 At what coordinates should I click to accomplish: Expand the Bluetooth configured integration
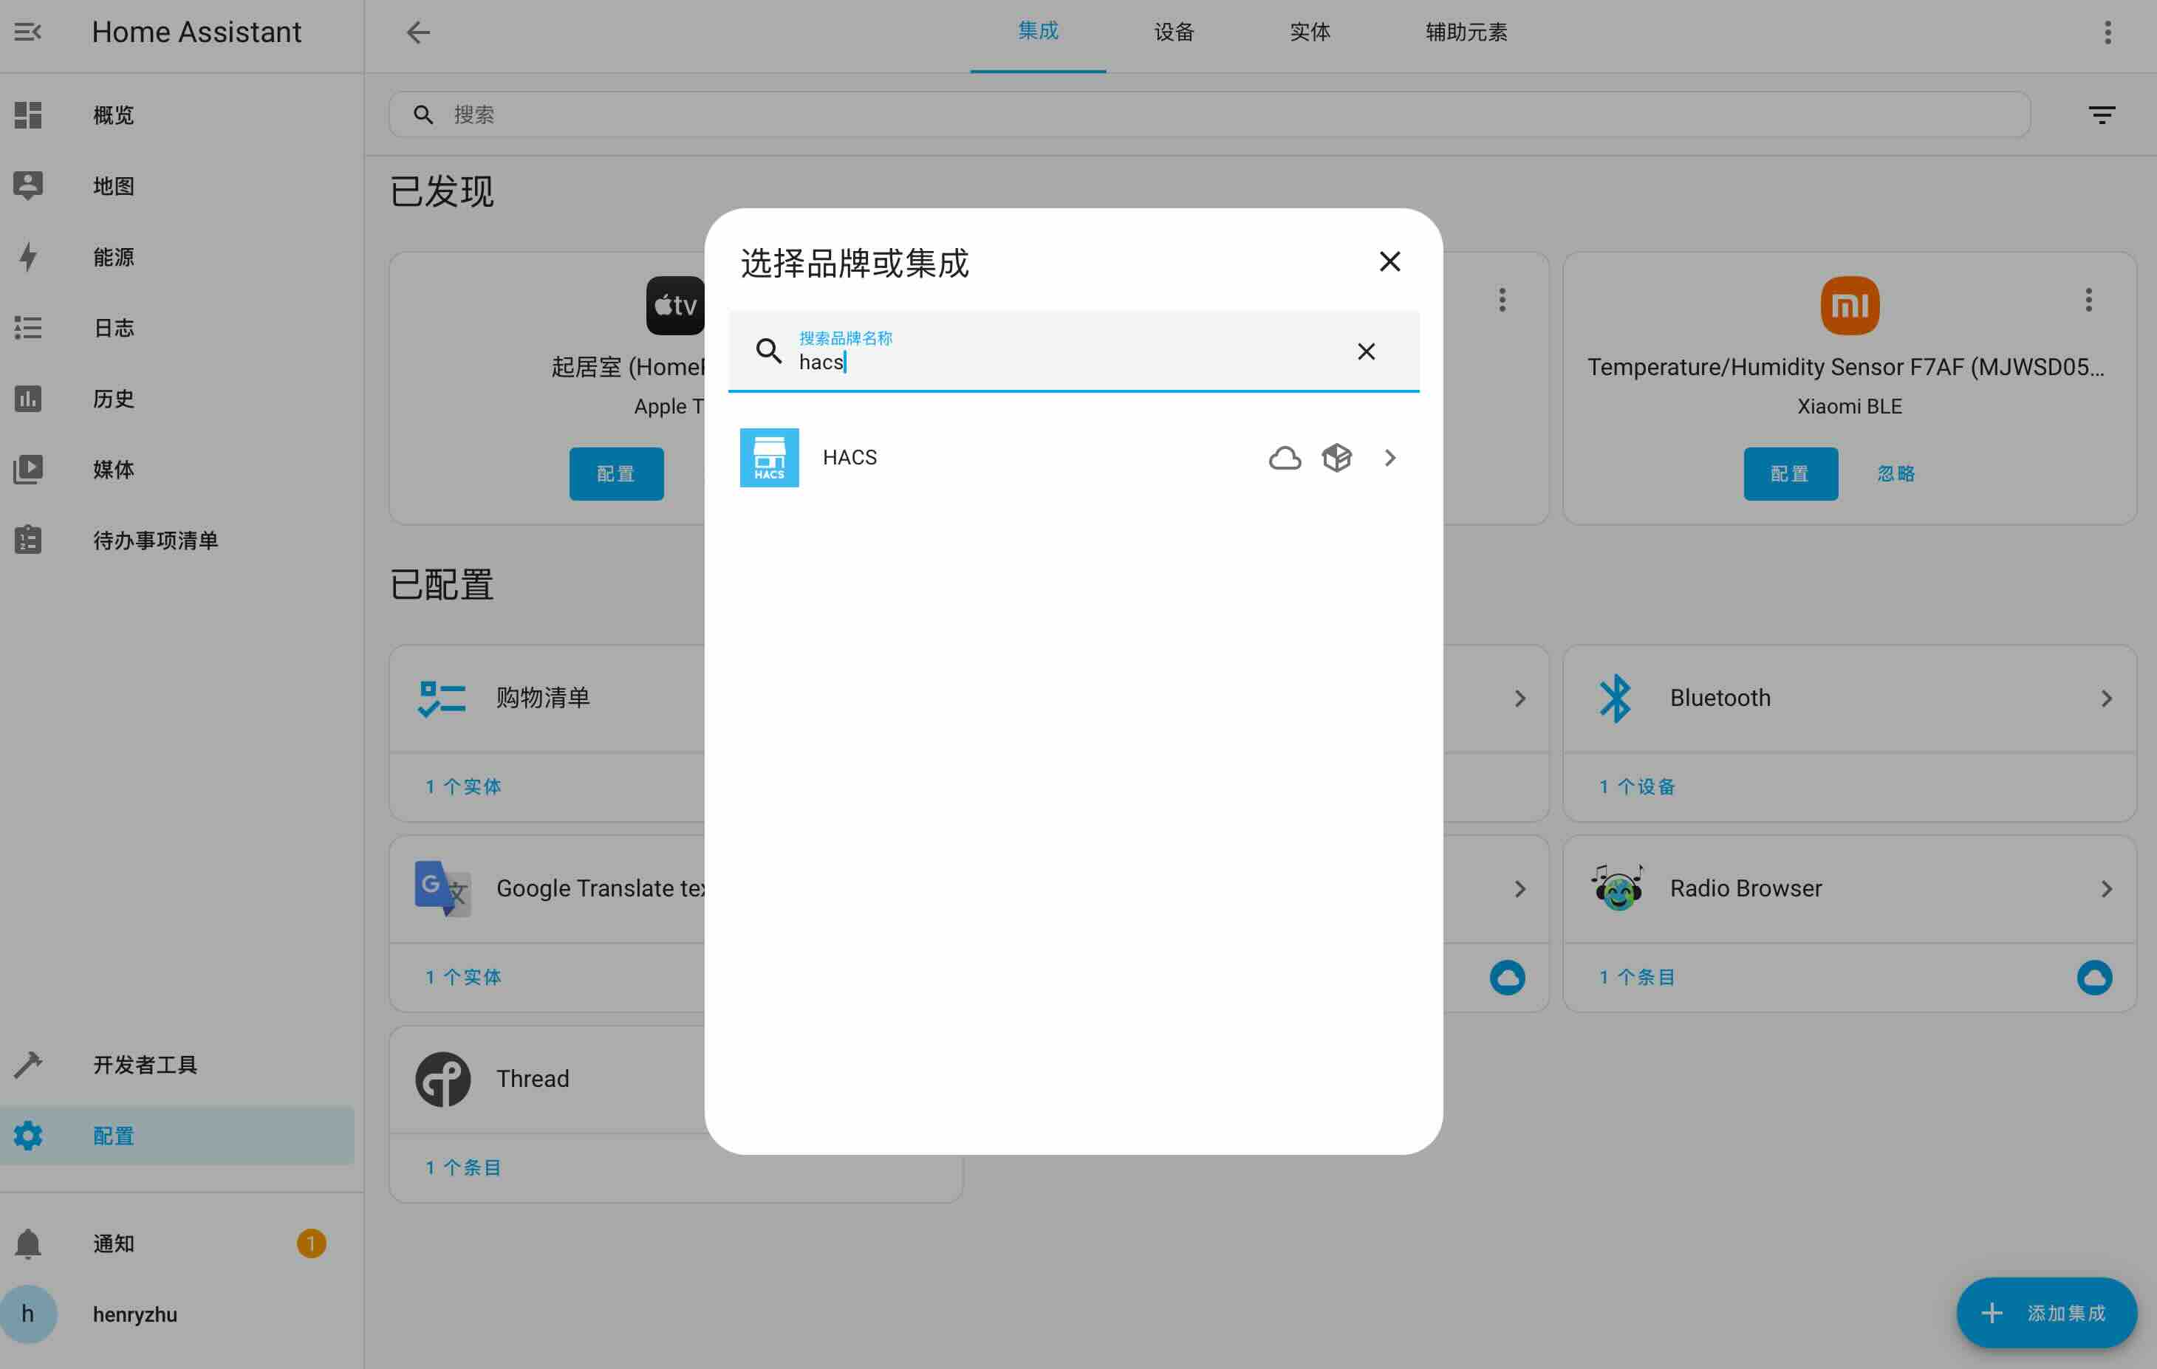point(2107,698)
